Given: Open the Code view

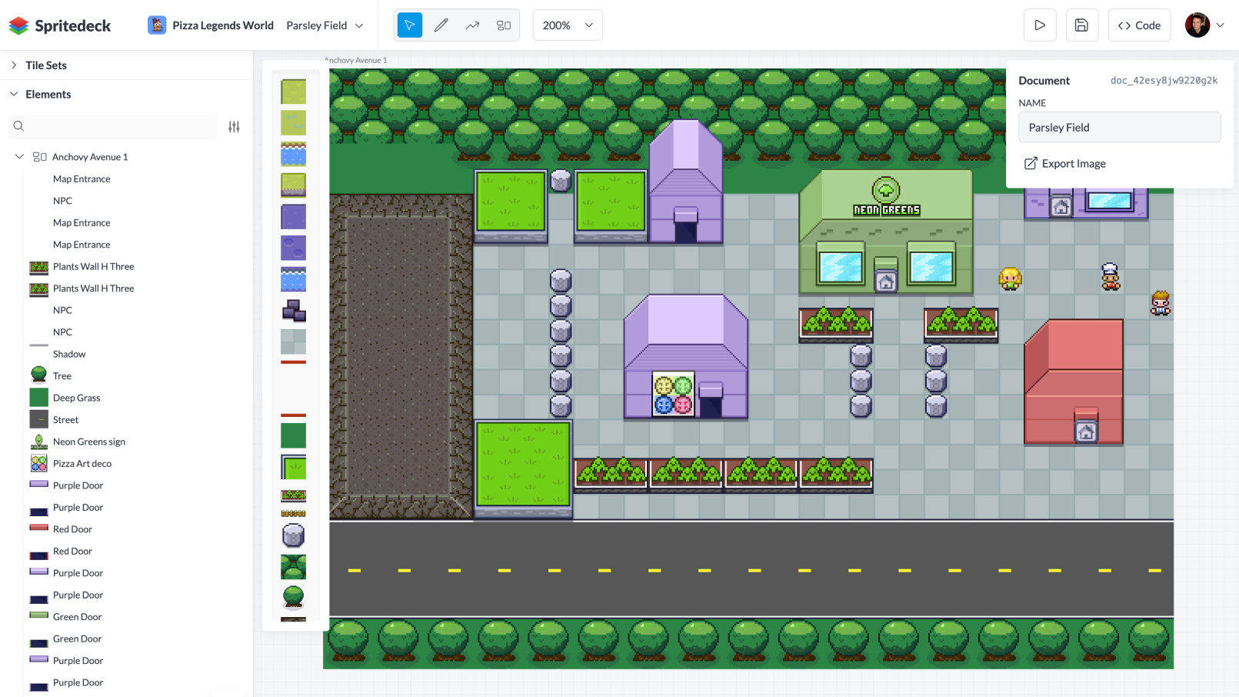Looking at the screenshot, I should (1139, 25).
